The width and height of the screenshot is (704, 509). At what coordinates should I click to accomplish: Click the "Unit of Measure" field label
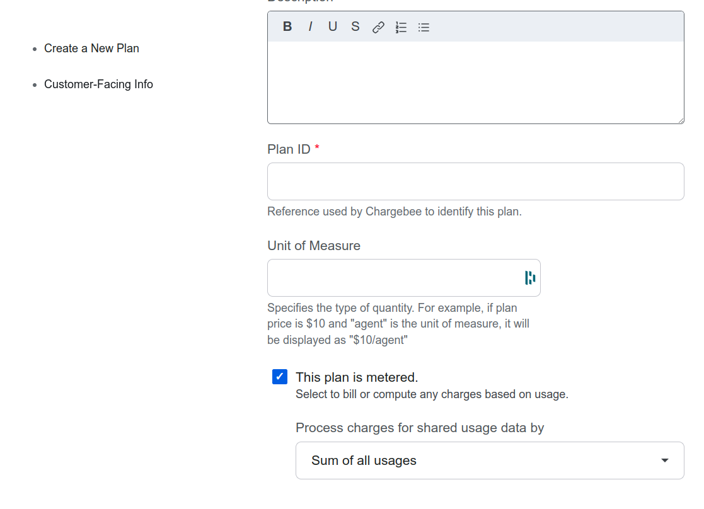(x=314, y=246)
